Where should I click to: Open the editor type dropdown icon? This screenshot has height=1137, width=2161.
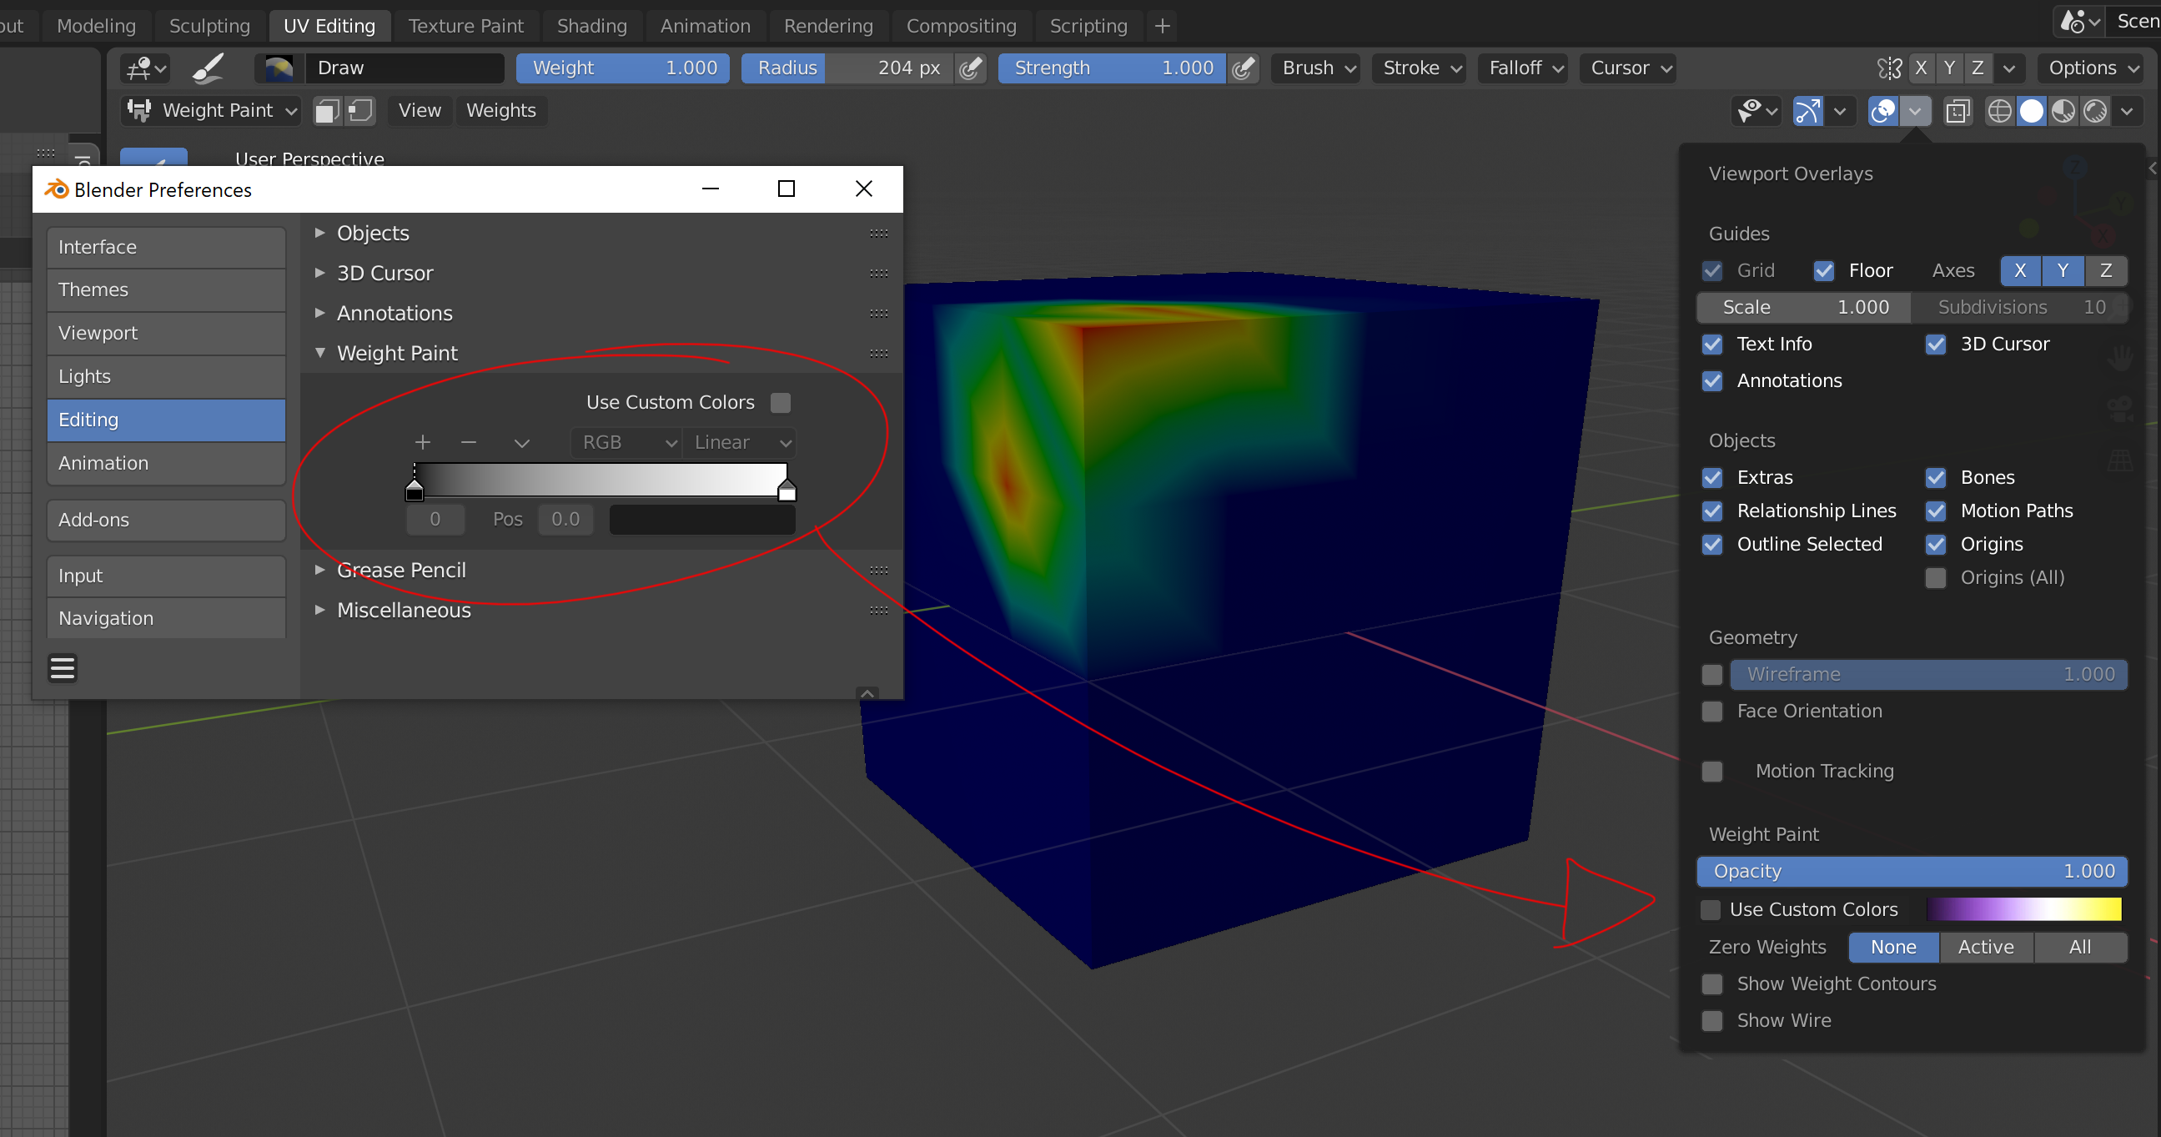tap(145, 68)
